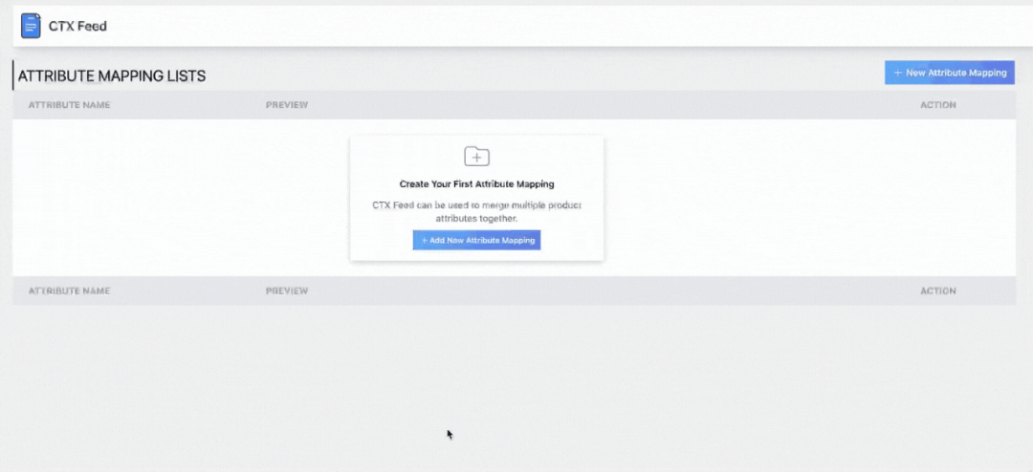Click the bottom ACTION footer label

click(x=937, y=290)
